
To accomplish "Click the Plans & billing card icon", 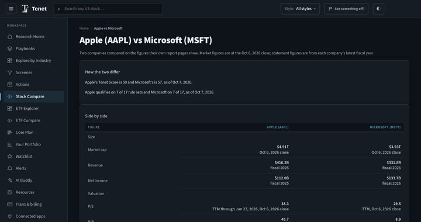I will pyautogui.click(x=10, y=204).
